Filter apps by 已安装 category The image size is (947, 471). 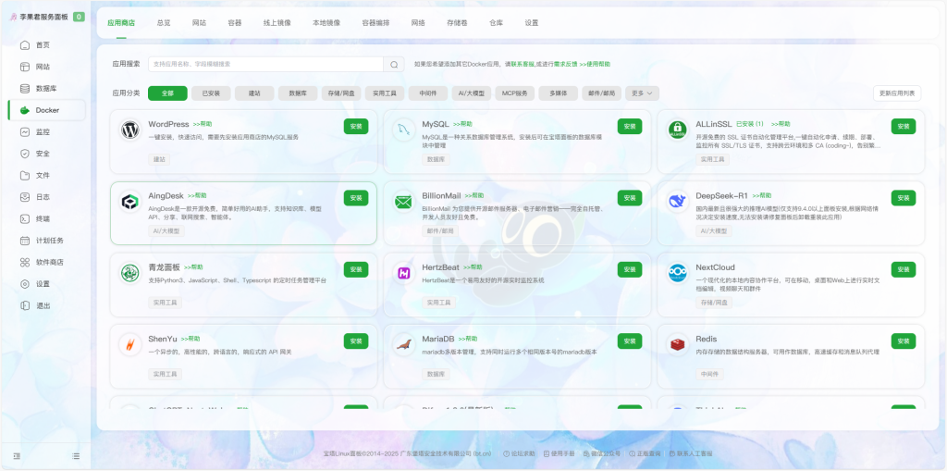[211, 93]
